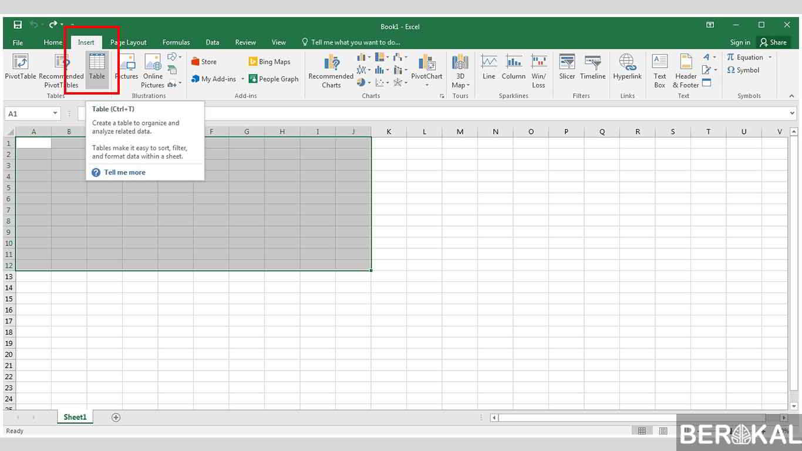
Task: Open the Store add-ins button
Action: tap(204, 62)
